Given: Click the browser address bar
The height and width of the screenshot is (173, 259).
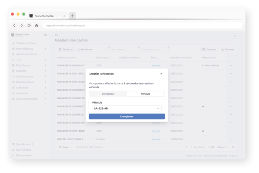Looking at the screenshot, I should [129, 25].
